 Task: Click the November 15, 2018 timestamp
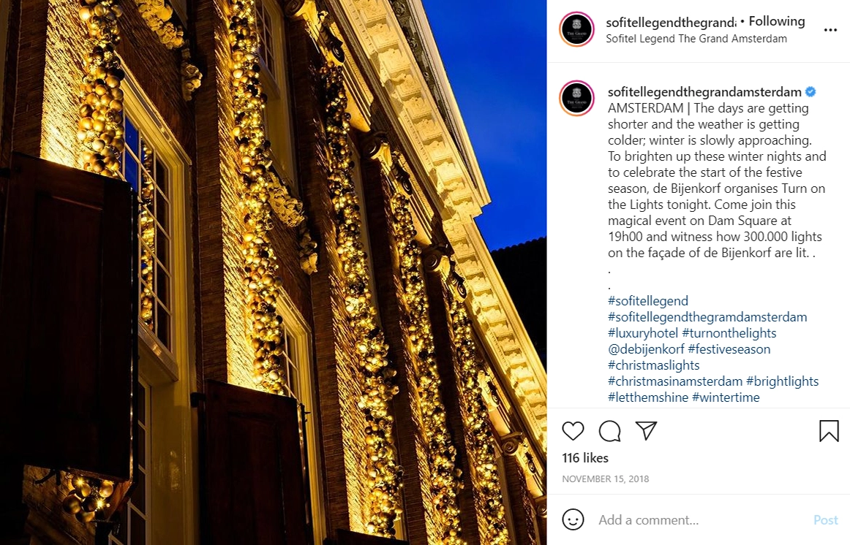605,479
